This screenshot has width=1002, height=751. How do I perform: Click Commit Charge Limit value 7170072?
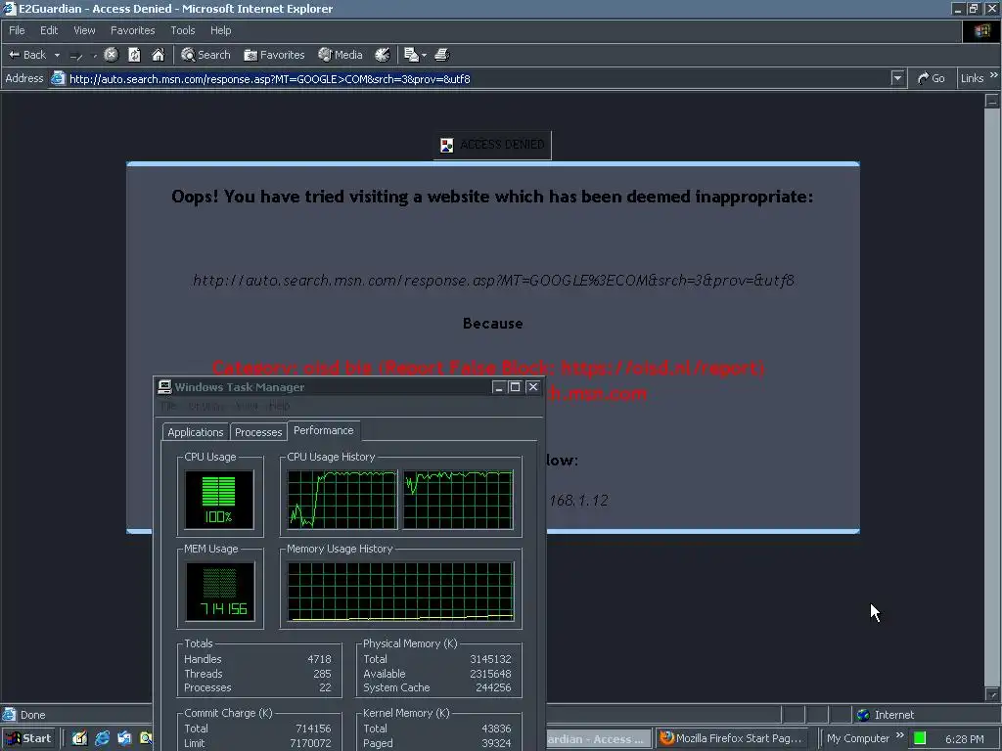[x=310, y=743]
